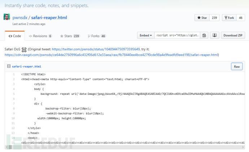Click the '</head>' code line

pyautogui.click(x=33, y=133)
